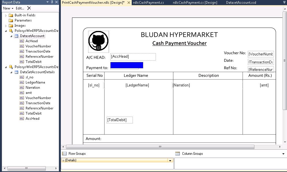Select data source icon above DataSetAccountDetails
The image size is (287, 172).
[x=11, y=67]
